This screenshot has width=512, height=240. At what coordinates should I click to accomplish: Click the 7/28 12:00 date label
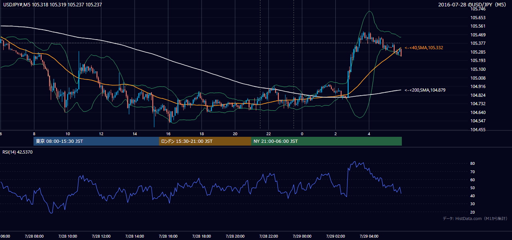tap(101, 236)
